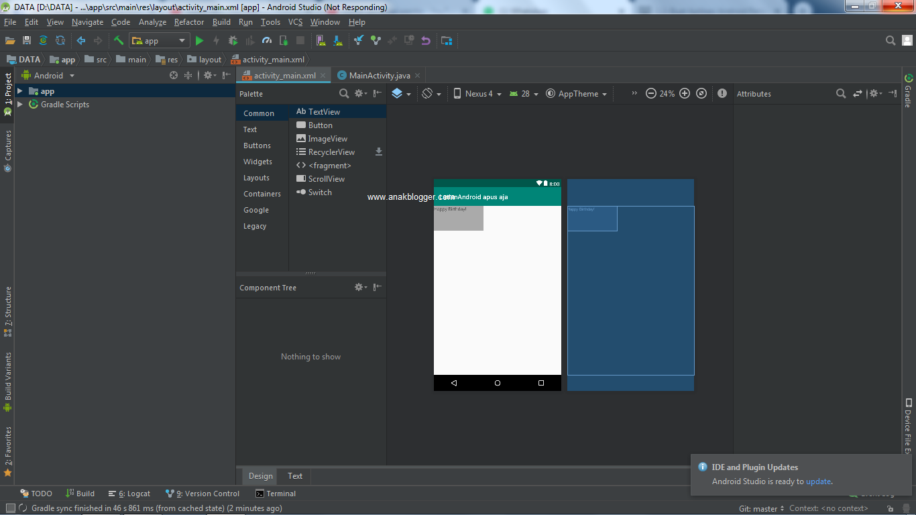Open the SDK Manager toolbar icon
The image size is (916, 515).
339,40
